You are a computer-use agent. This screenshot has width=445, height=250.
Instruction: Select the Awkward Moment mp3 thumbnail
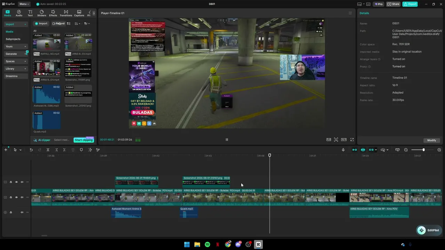coord(47,94)
